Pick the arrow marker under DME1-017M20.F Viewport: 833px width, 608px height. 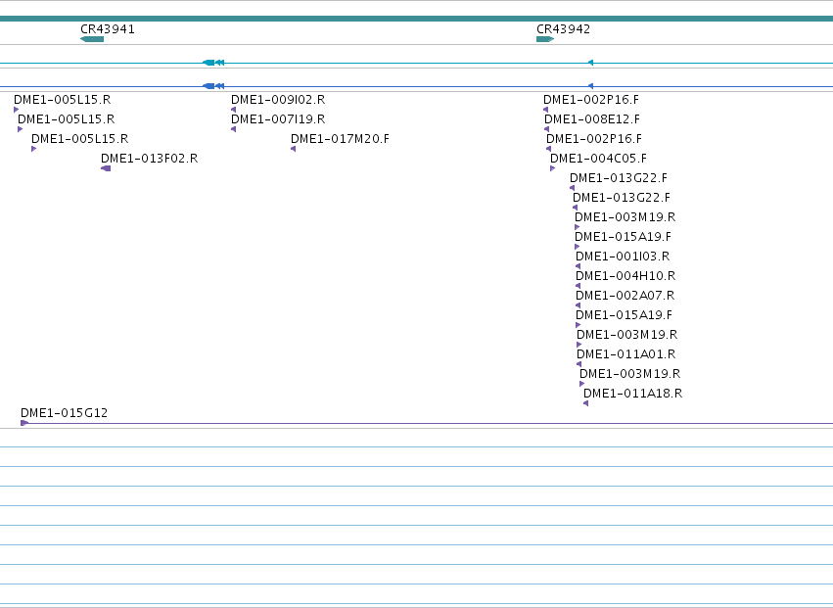point(294,149)
